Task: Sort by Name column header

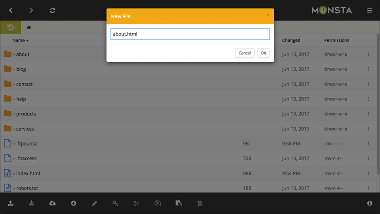Action: [20, 40]
